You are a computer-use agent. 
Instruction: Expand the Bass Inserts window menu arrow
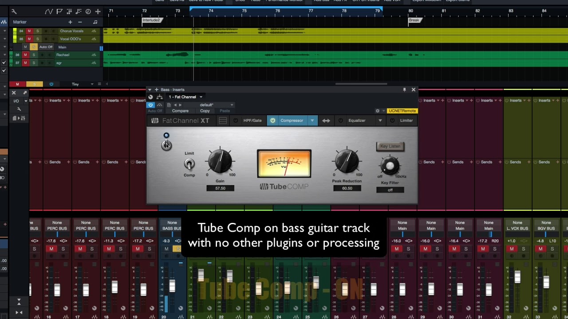click(150, 89)
